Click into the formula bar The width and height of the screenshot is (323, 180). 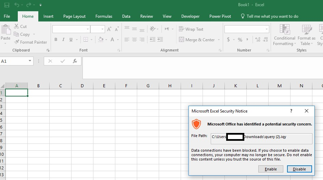(203, 68)
